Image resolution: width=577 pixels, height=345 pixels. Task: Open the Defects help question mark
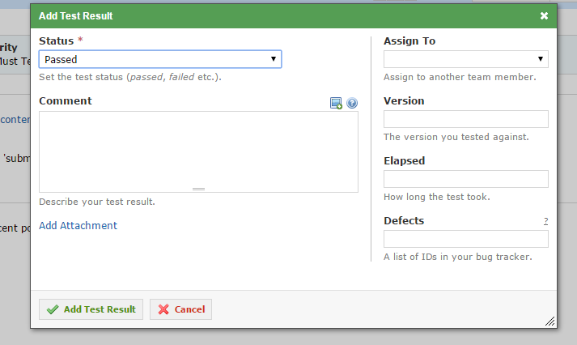[545, 221]
